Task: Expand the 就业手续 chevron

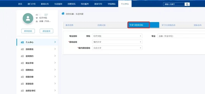Action: tap(55, 63)
